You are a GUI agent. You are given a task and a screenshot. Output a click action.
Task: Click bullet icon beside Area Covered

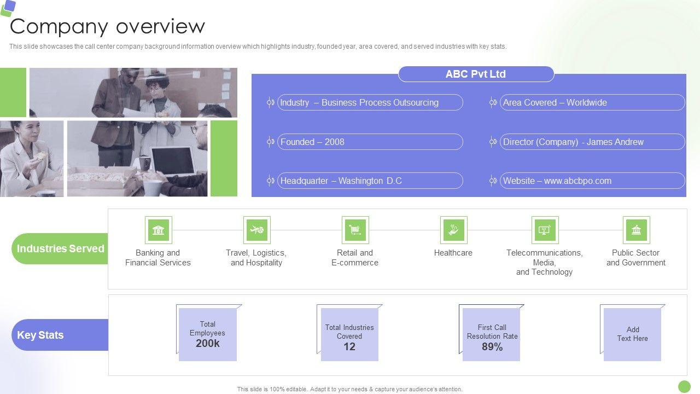click(493, 102)
